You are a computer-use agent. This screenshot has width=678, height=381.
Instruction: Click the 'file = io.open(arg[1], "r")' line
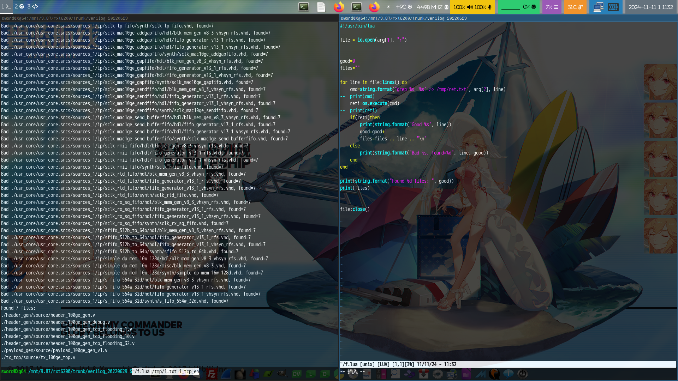pyautogui.click(x=373, y=40)
